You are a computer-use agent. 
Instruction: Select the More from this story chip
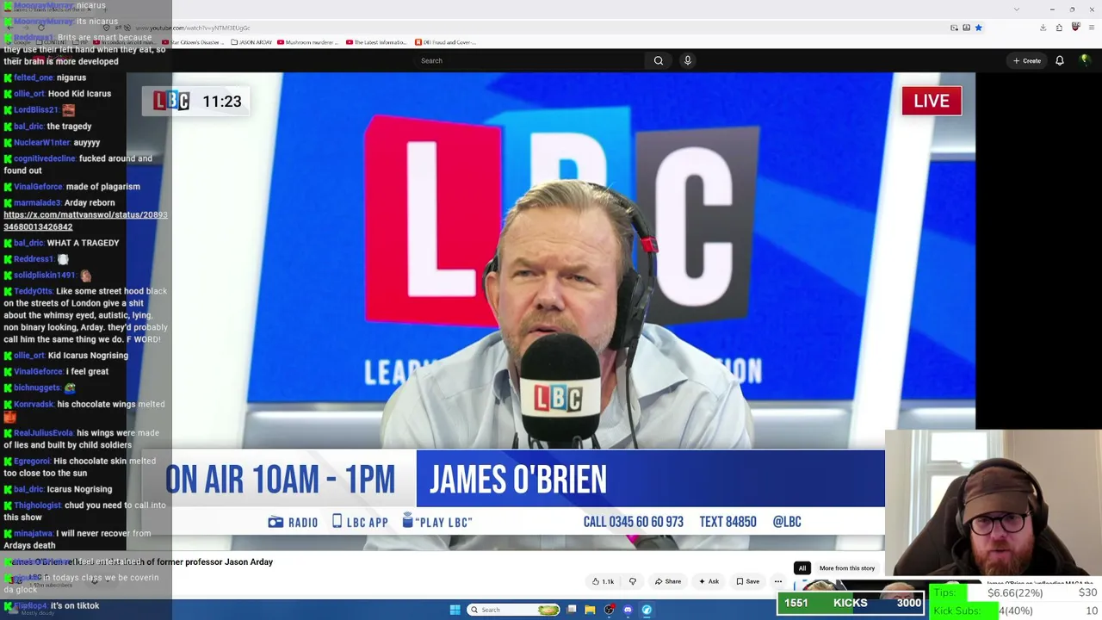pyautogui.click(x=847, y=568)
